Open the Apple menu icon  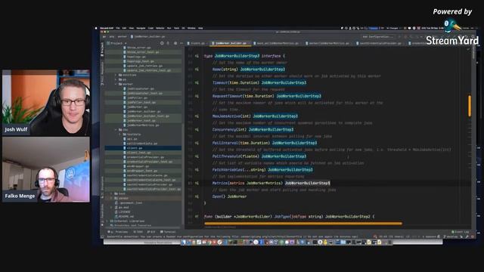(96, 28)
